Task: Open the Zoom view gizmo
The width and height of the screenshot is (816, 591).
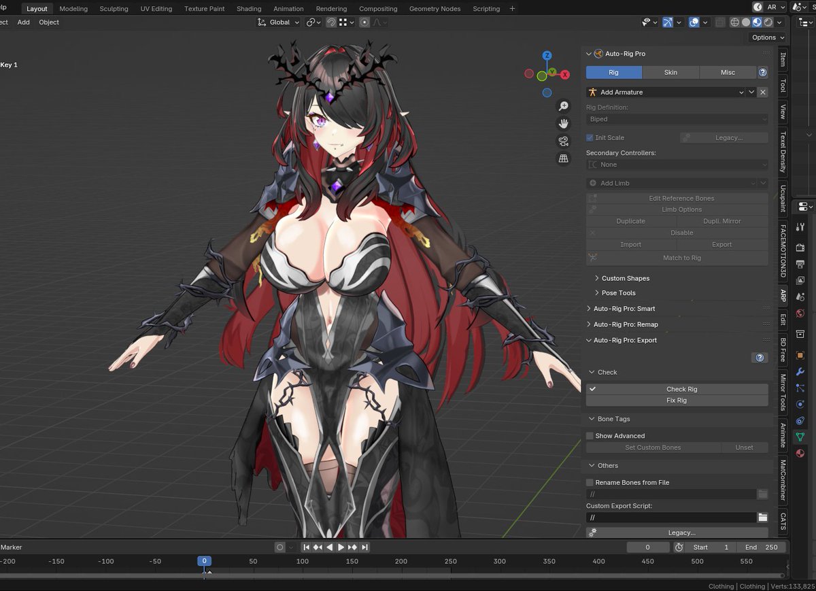Action: tap(563, 106)
